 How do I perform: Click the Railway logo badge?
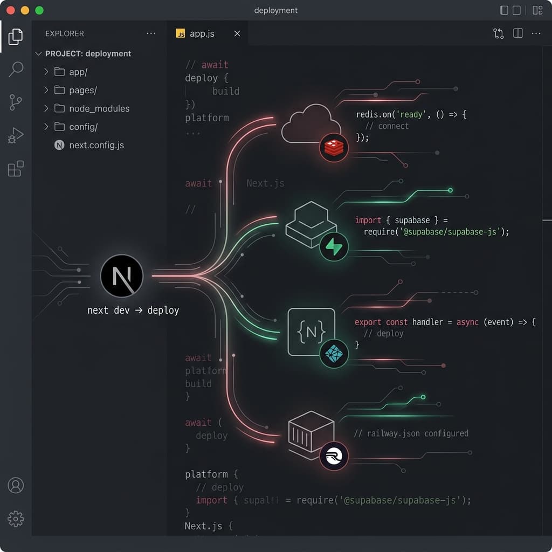coord(334,456)
